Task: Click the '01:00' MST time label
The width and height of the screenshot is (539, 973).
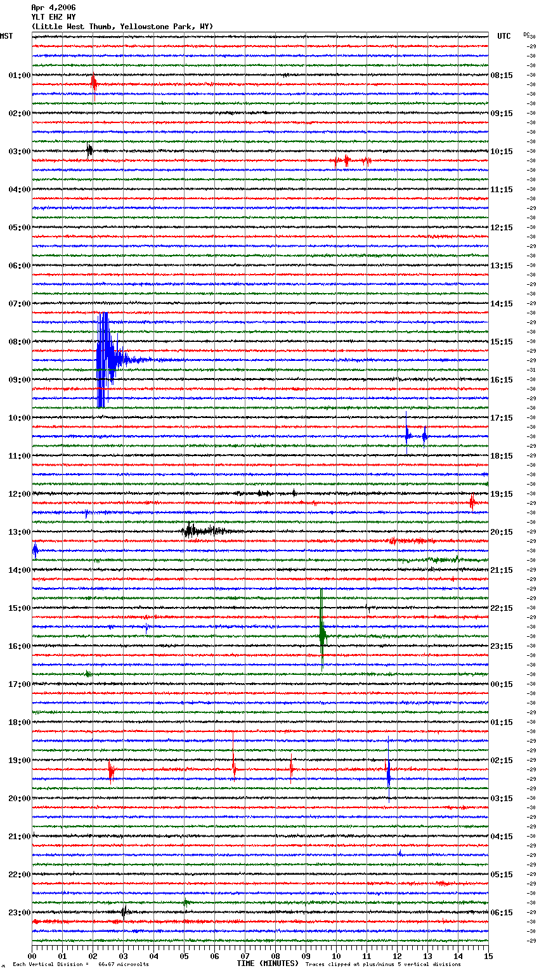Action: coord(20,75)
